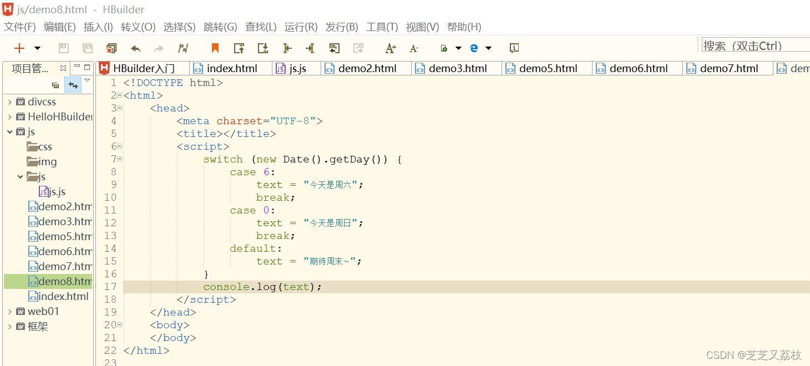
Task: Click the bracket cursor jump icon beside it
Action: tap(310, 48)
